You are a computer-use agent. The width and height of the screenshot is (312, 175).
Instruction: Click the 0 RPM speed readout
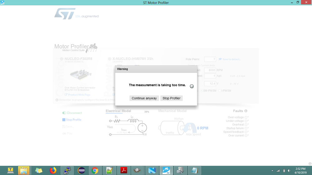[203, 128]
